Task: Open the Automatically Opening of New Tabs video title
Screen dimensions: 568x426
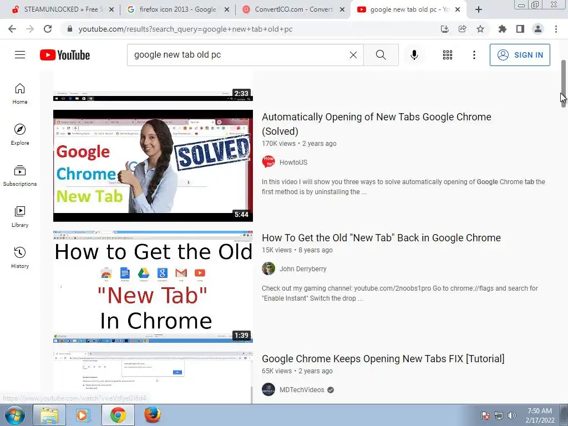Action: click(377, 124)
